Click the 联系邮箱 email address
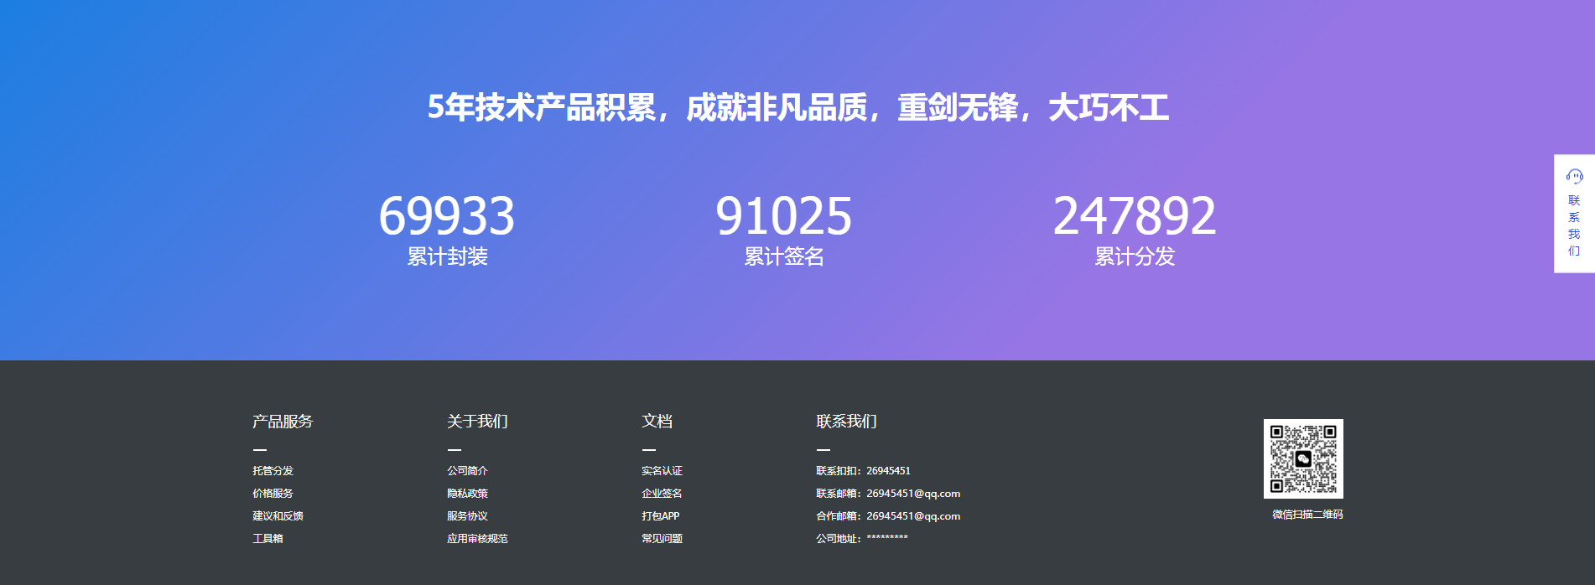This screenshot has width=1595, height=585. pos(912,494)
